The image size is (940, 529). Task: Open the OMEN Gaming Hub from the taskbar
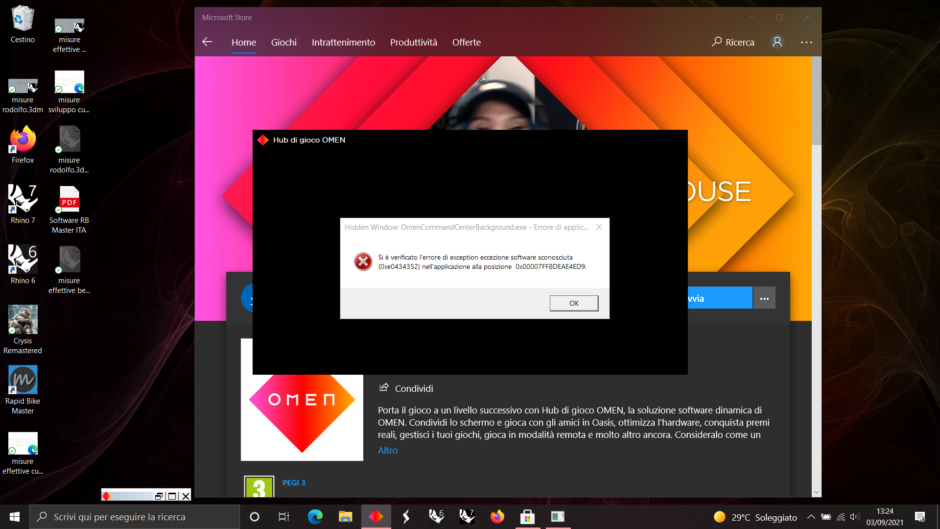(376, 516)
